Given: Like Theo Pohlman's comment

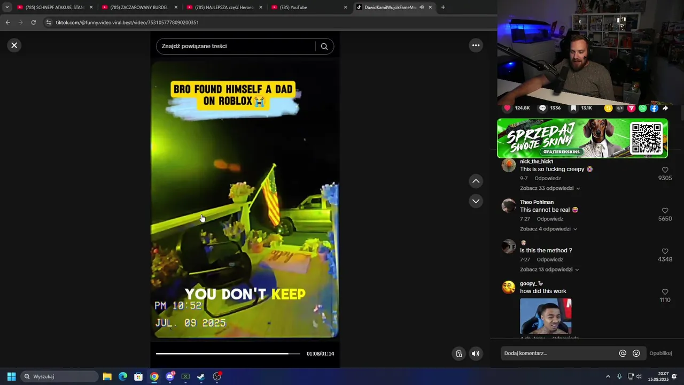Looking at the screenshot, I should point(665,211).
